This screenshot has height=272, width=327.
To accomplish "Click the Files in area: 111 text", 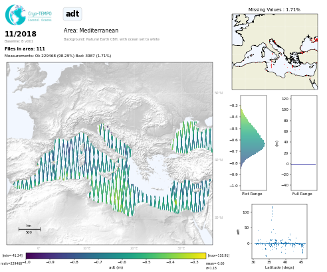I will pos(25,49).
